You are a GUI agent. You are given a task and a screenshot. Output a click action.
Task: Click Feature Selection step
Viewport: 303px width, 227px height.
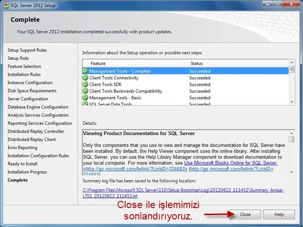pos(24,66)
